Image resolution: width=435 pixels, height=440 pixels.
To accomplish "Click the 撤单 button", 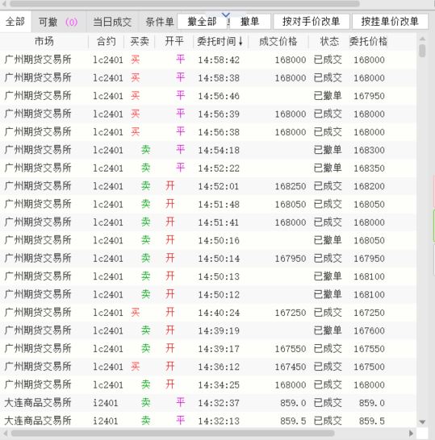I will tap(249, 22).
